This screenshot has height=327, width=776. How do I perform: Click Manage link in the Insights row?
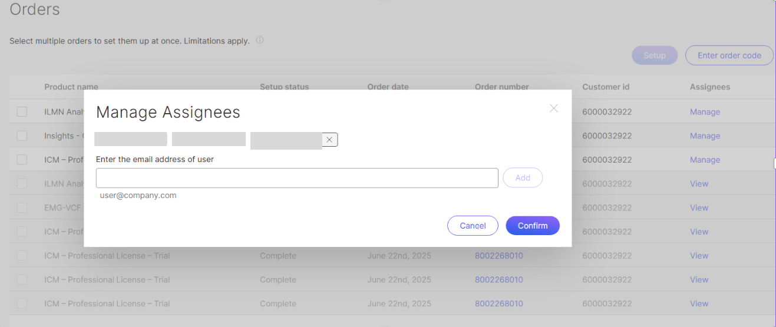[x=705, y=136]
